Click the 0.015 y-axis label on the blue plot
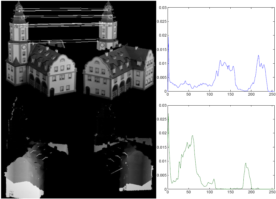The height and width of the screenshot is (199, 276). (162, 50)
